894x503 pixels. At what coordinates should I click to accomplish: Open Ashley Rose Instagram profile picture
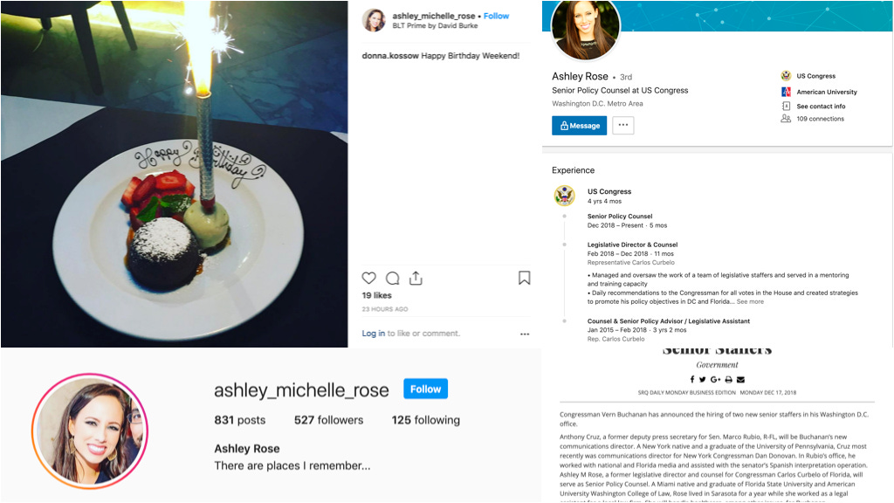click(x=90, y=431)
